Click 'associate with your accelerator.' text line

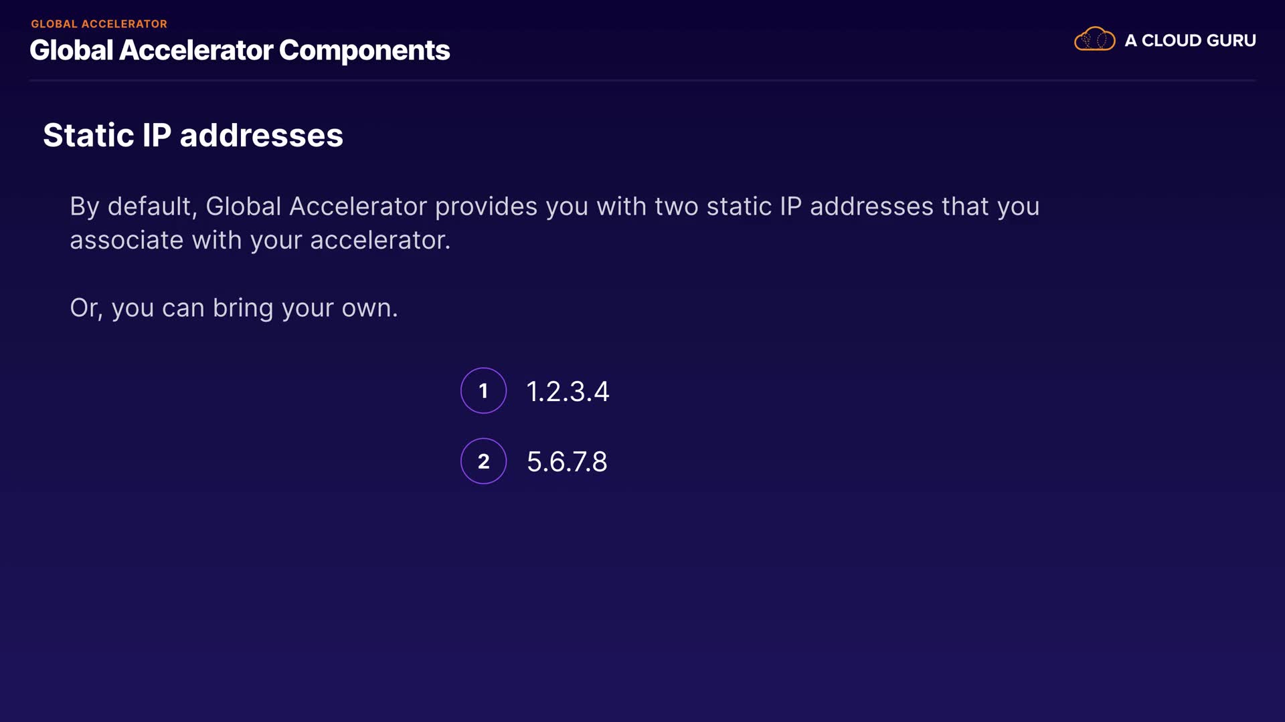(x=260, y=241)
